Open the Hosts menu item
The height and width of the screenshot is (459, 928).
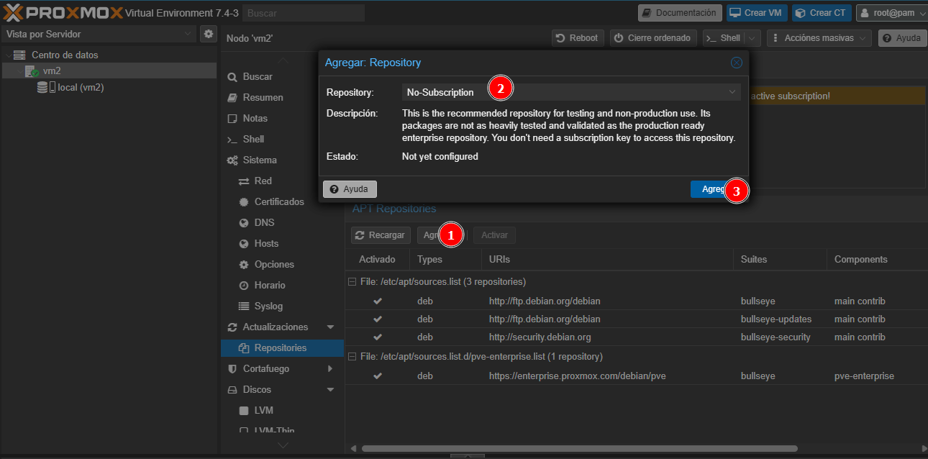pyautogui.click(x=266, y=243)
